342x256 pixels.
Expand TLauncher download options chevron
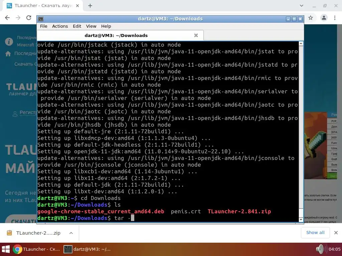(71, 233)
